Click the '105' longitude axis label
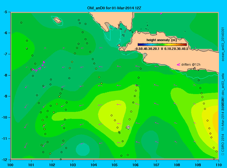This screenshot has height=168, width=227. pyautogui.click(x=115, y=165)
